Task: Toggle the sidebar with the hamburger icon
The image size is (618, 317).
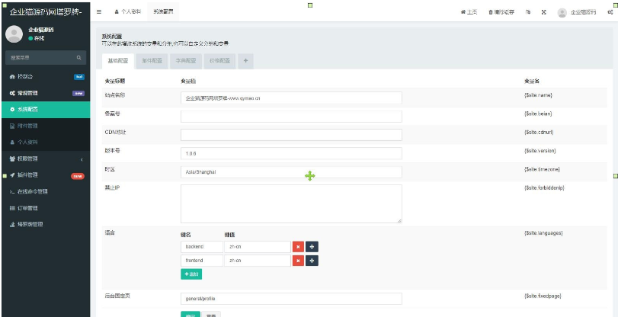Action: (x=100, y=13)
